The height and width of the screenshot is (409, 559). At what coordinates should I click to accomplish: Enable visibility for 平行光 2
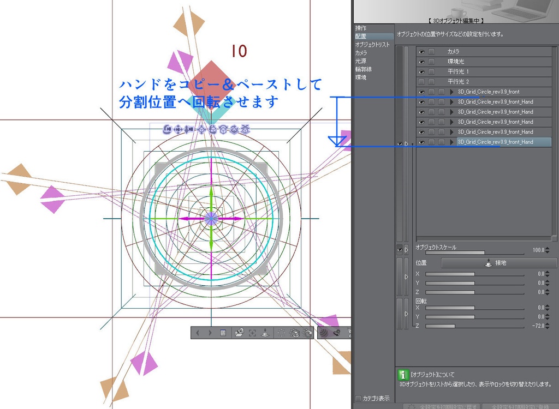[x=421, y=81]
